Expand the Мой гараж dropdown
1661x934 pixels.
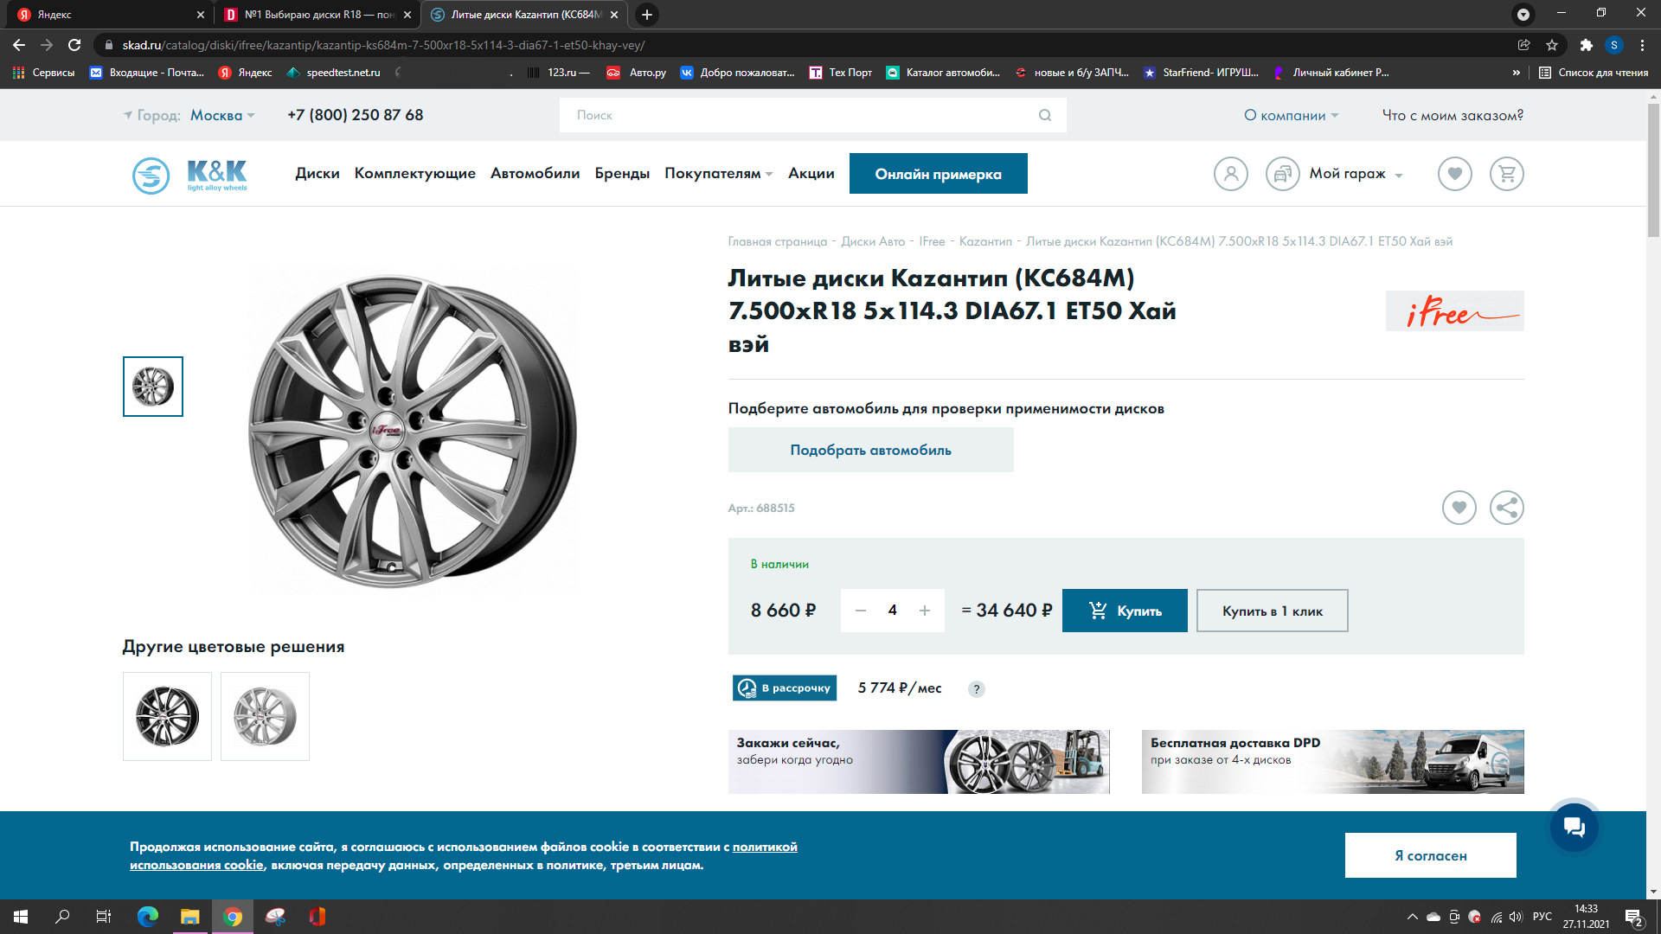coord(1356,174)
